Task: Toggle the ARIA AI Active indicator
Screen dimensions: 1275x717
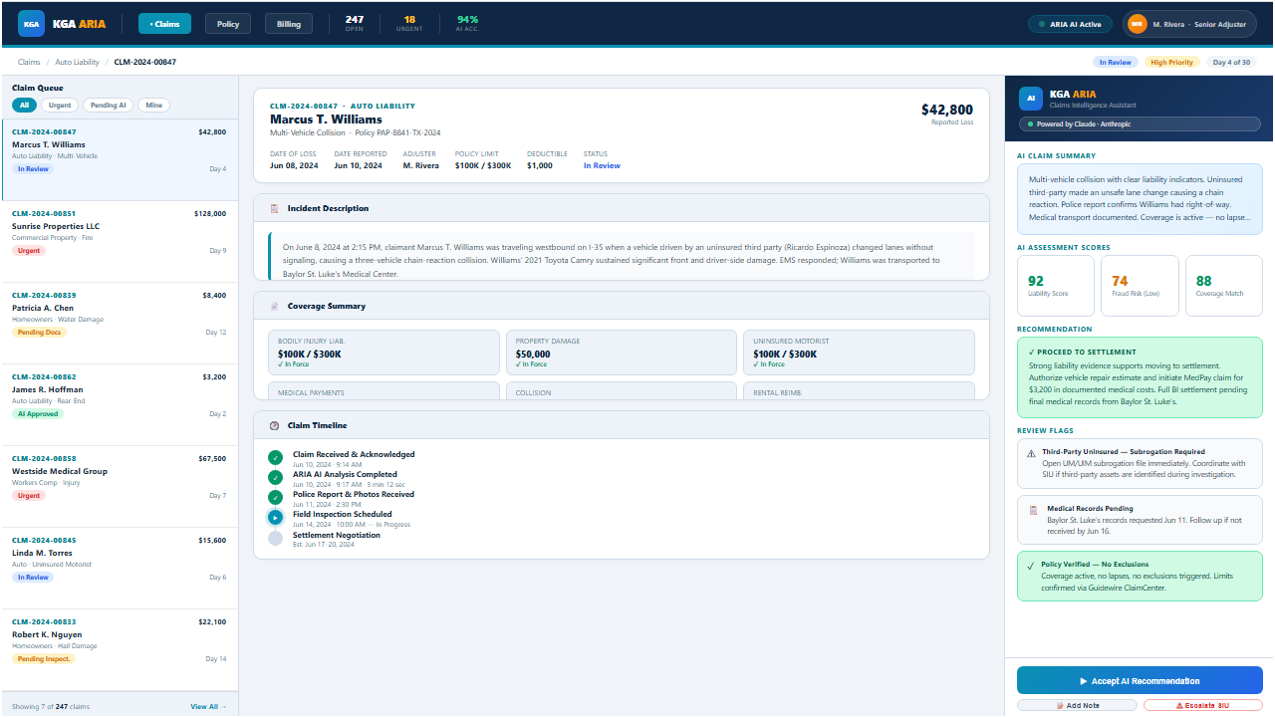Action: pos(1070,24)
